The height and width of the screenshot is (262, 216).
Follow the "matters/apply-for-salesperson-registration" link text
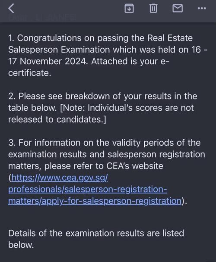tap(95, 201)
